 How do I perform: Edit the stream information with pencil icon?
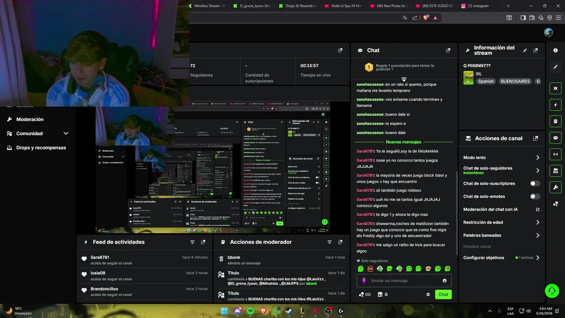(x=525, y=50)
